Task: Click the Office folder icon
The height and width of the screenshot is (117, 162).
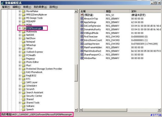Action: click(x=24, y=48)
